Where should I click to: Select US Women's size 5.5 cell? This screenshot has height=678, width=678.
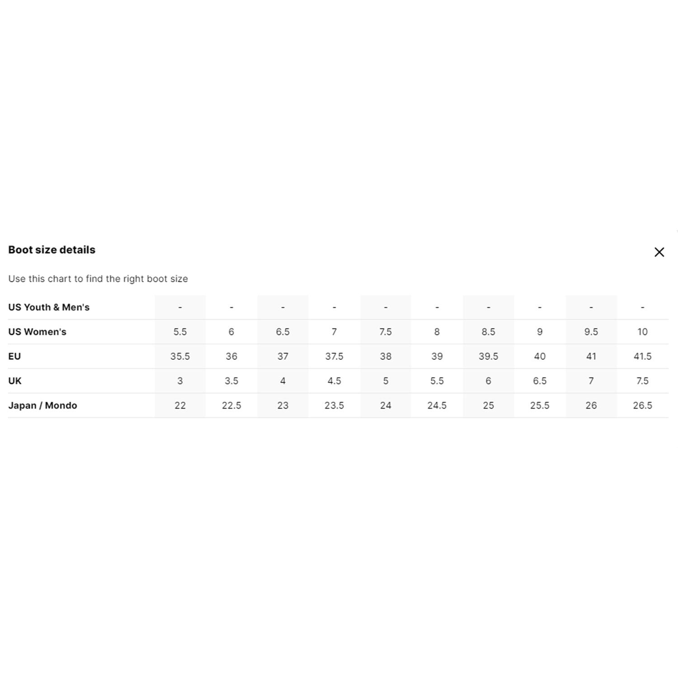(180, 332)
